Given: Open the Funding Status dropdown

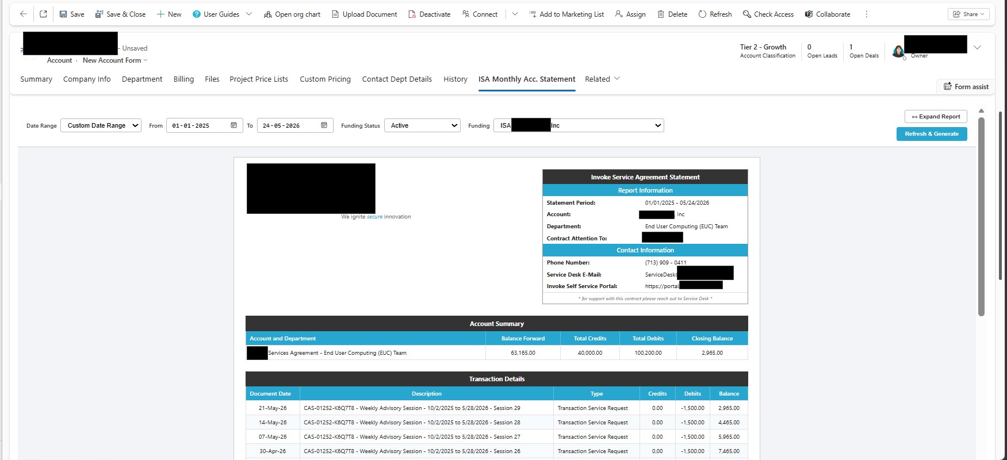Looking at the screenshot, I should (422, 125).
